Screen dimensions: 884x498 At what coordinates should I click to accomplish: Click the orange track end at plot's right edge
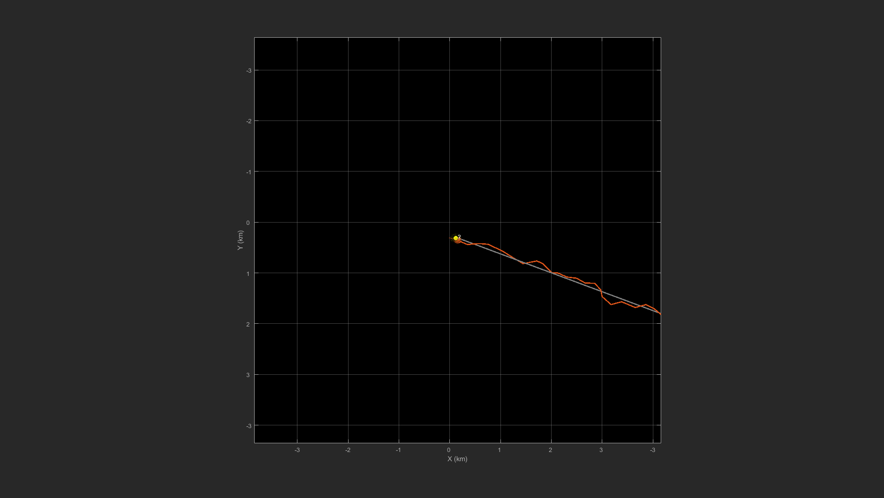pos(660,314)
